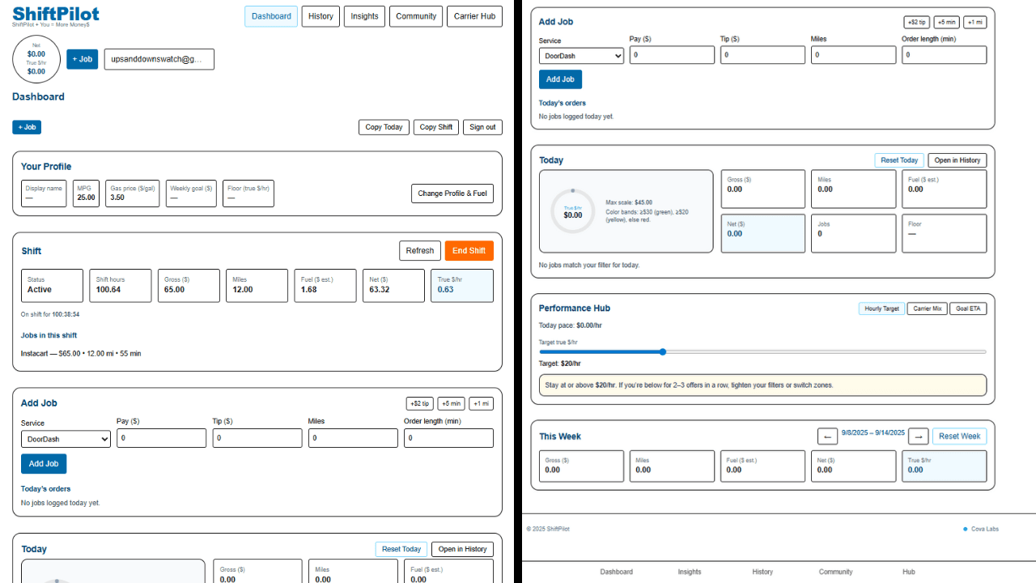Sign out of the account
This screenshot has width=1036, height=583.
pyautogui.click(x=482, y=127)
